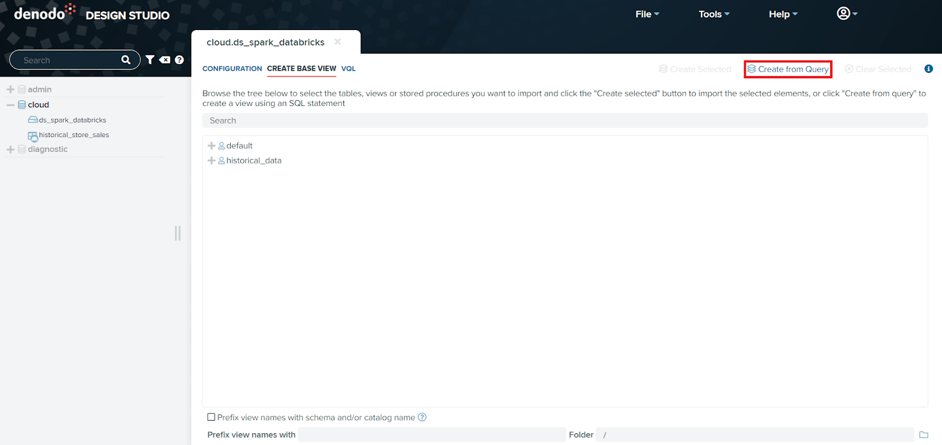
Task: Expand the default schema node
Action: 211,145
